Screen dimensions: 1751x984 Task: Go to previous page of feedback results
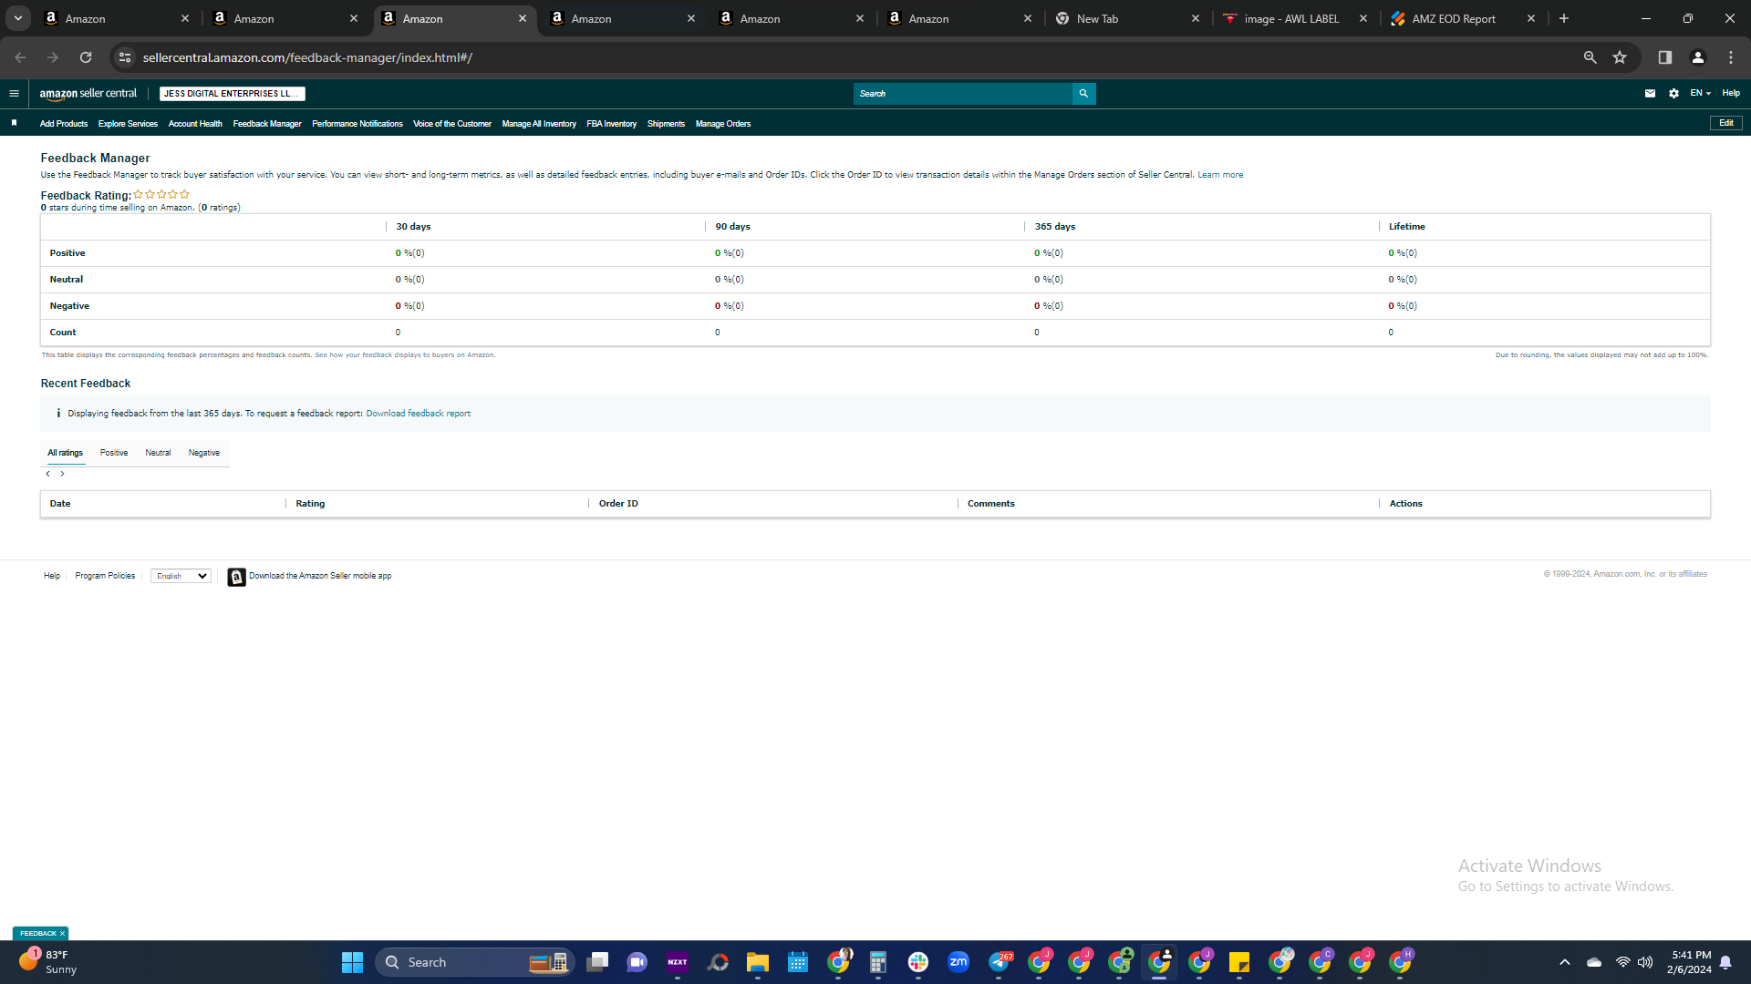coord(48,474)
